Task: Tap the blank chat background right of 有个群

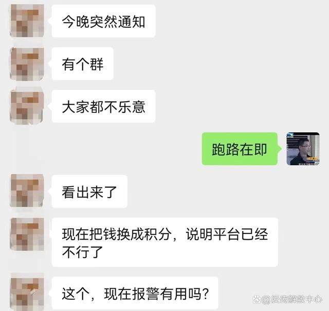Action: [x=210, y=64]
